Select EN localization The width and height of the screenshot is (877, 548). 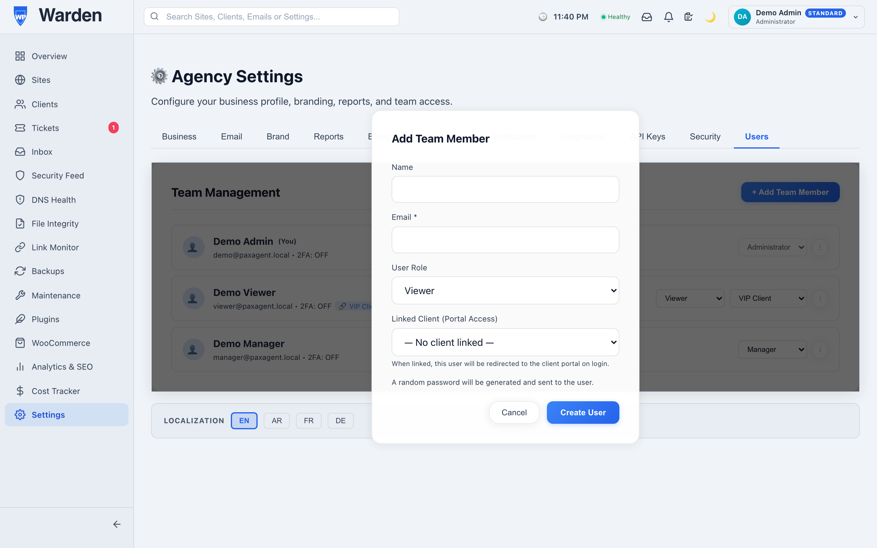244,420
